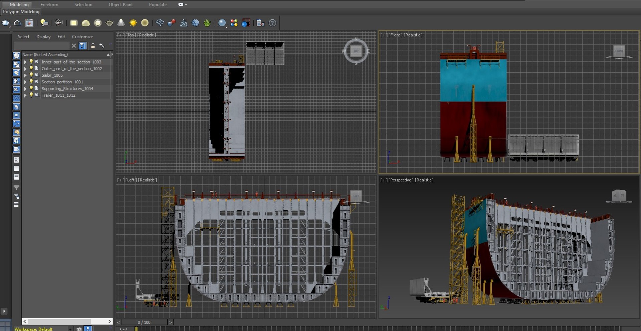Click the molecule-style linked spheres icon
This screenshot has width=641, height=331.
(172, 23)
